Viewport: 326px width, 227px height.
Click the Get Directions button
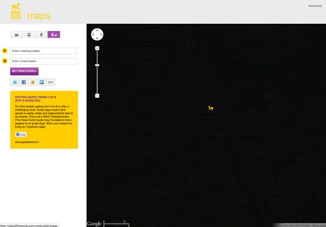click(x=24, y=71)
